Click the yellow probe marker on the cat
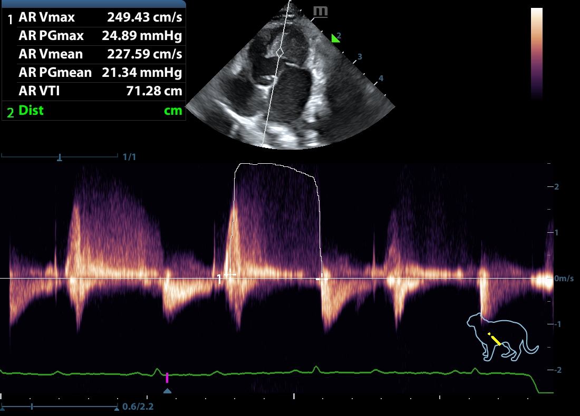580x416 pixels. coord(495,339)
